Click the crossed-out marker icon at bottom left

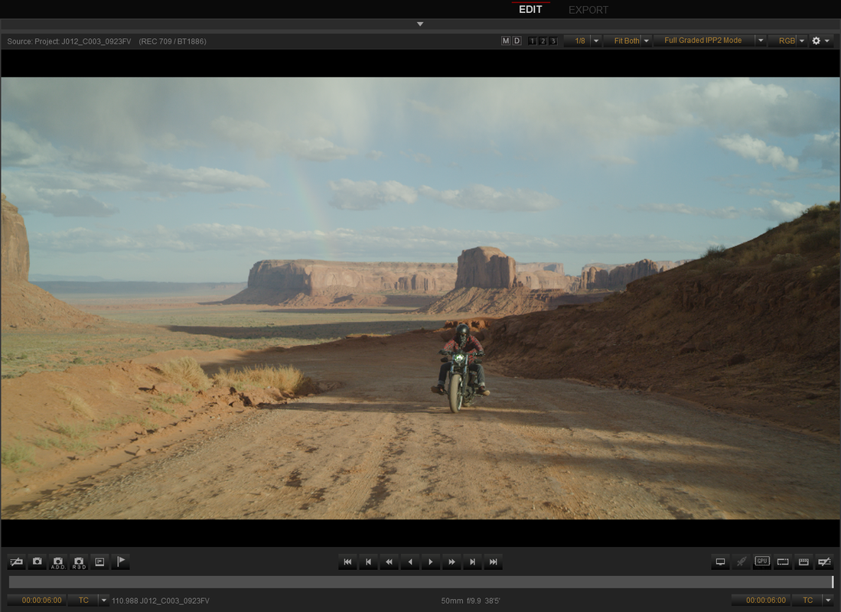[x=16, y=562]
